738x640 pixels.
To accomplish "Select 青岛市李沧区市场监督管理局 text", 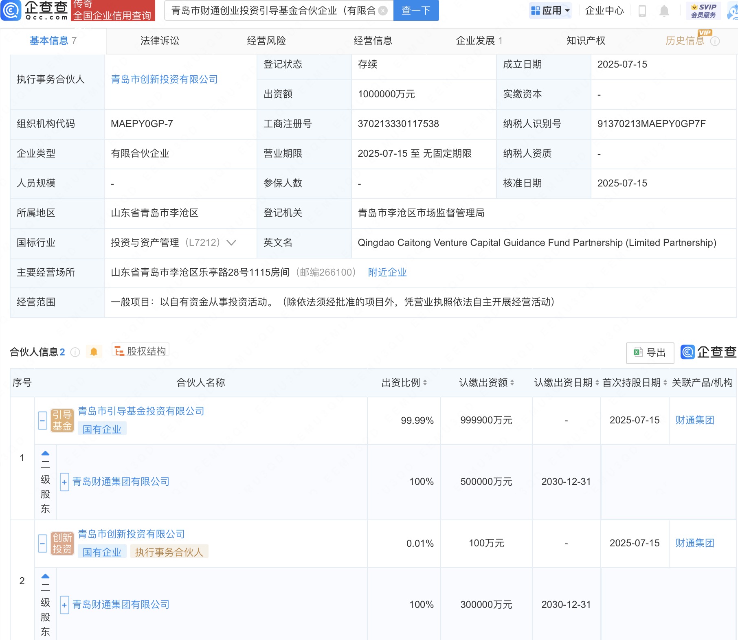I will point(421,213).
